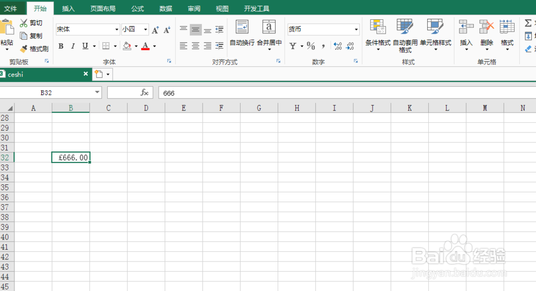
Task: Apply fill color bucket
Action: click(127, 46)
